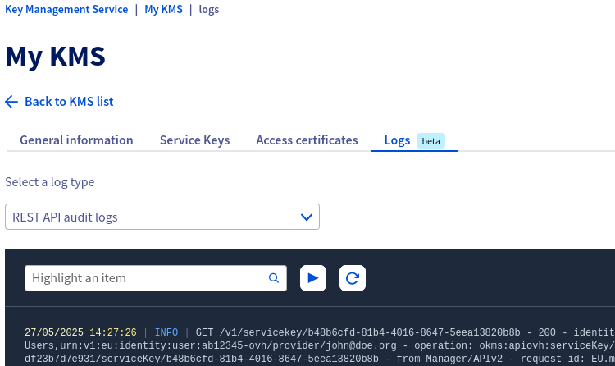615x366 pixels.
Task: Click the beta badge next to Logs
Action: coord(430,141)
